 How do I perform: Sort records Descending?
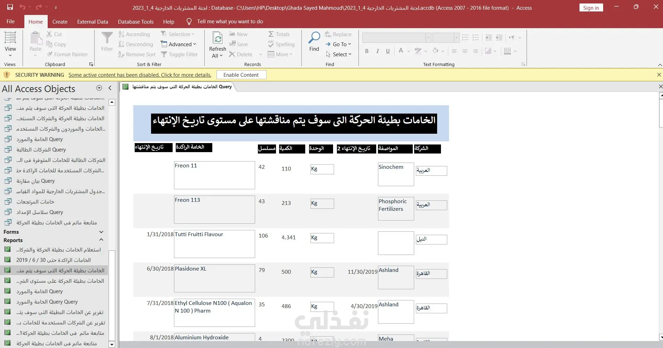(135, 44)
